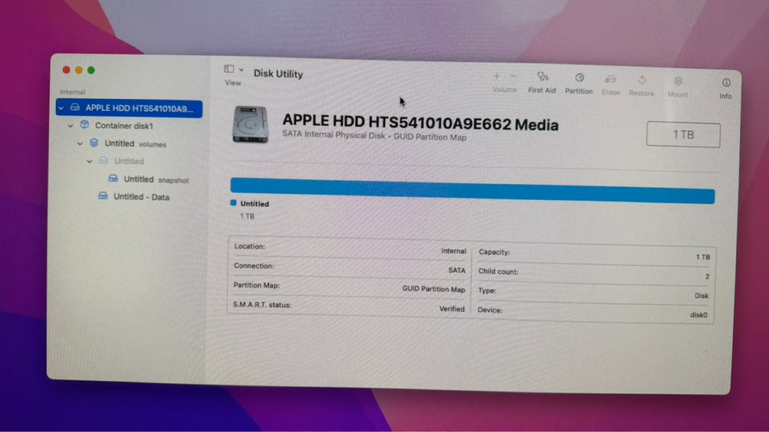This screenshot has height=432, width=769.
Task: Click the Untitled volumes stack icon
Action: tap(94, 143)
